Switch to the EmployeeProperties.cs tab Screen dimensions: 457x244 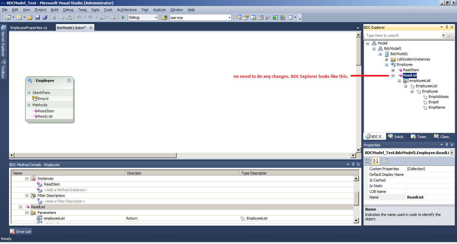(29, 28)
